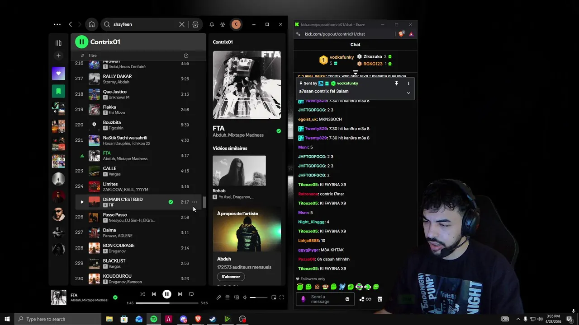The height and width of the screenshot is (325, 579).
Task: Open Spotify notifications bell
Action: click(x=211, y=24)
